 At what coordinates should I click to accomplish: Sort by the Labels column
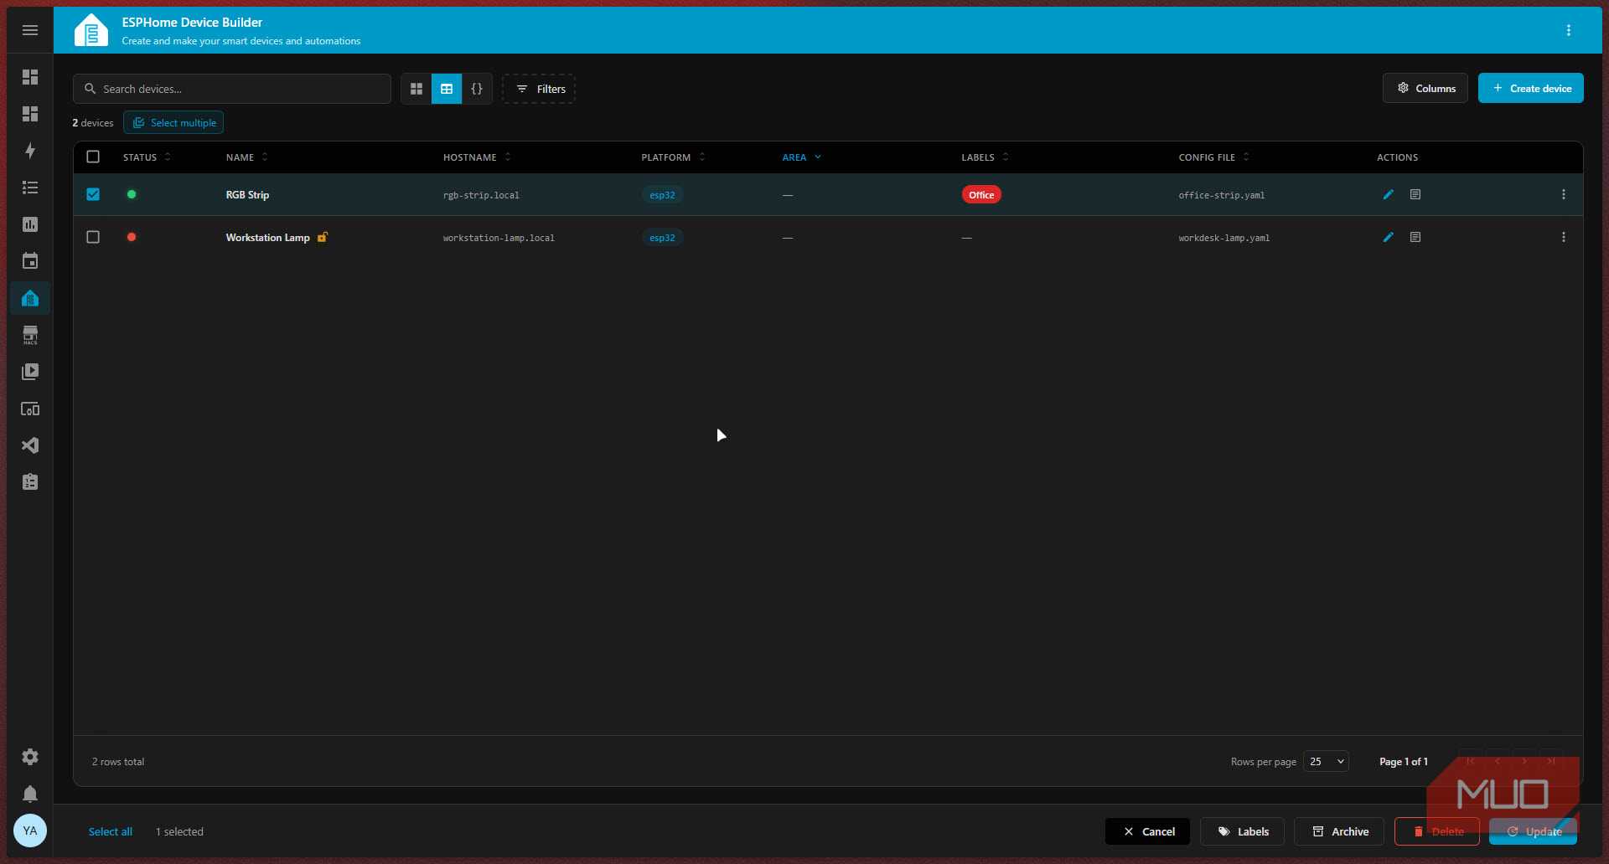pos(985,157)
